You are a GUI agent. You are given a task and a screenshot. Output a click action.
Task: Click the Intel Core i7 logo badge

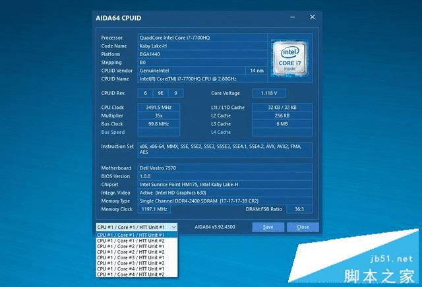click(x=289, y=58)
